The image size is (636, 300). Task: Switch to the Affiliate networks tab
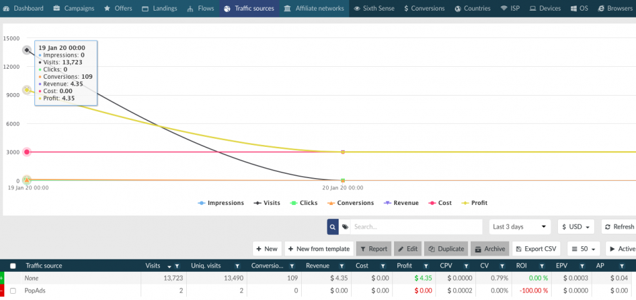(314, 9)
